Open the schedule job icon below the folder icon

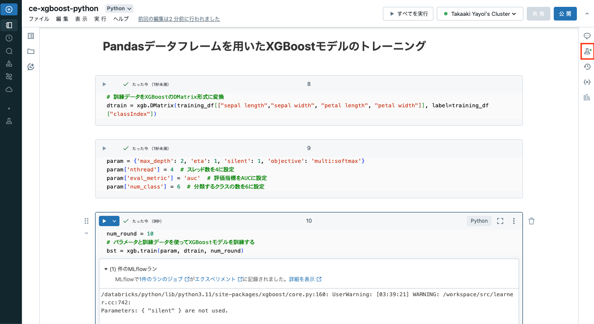click(30, 67)
